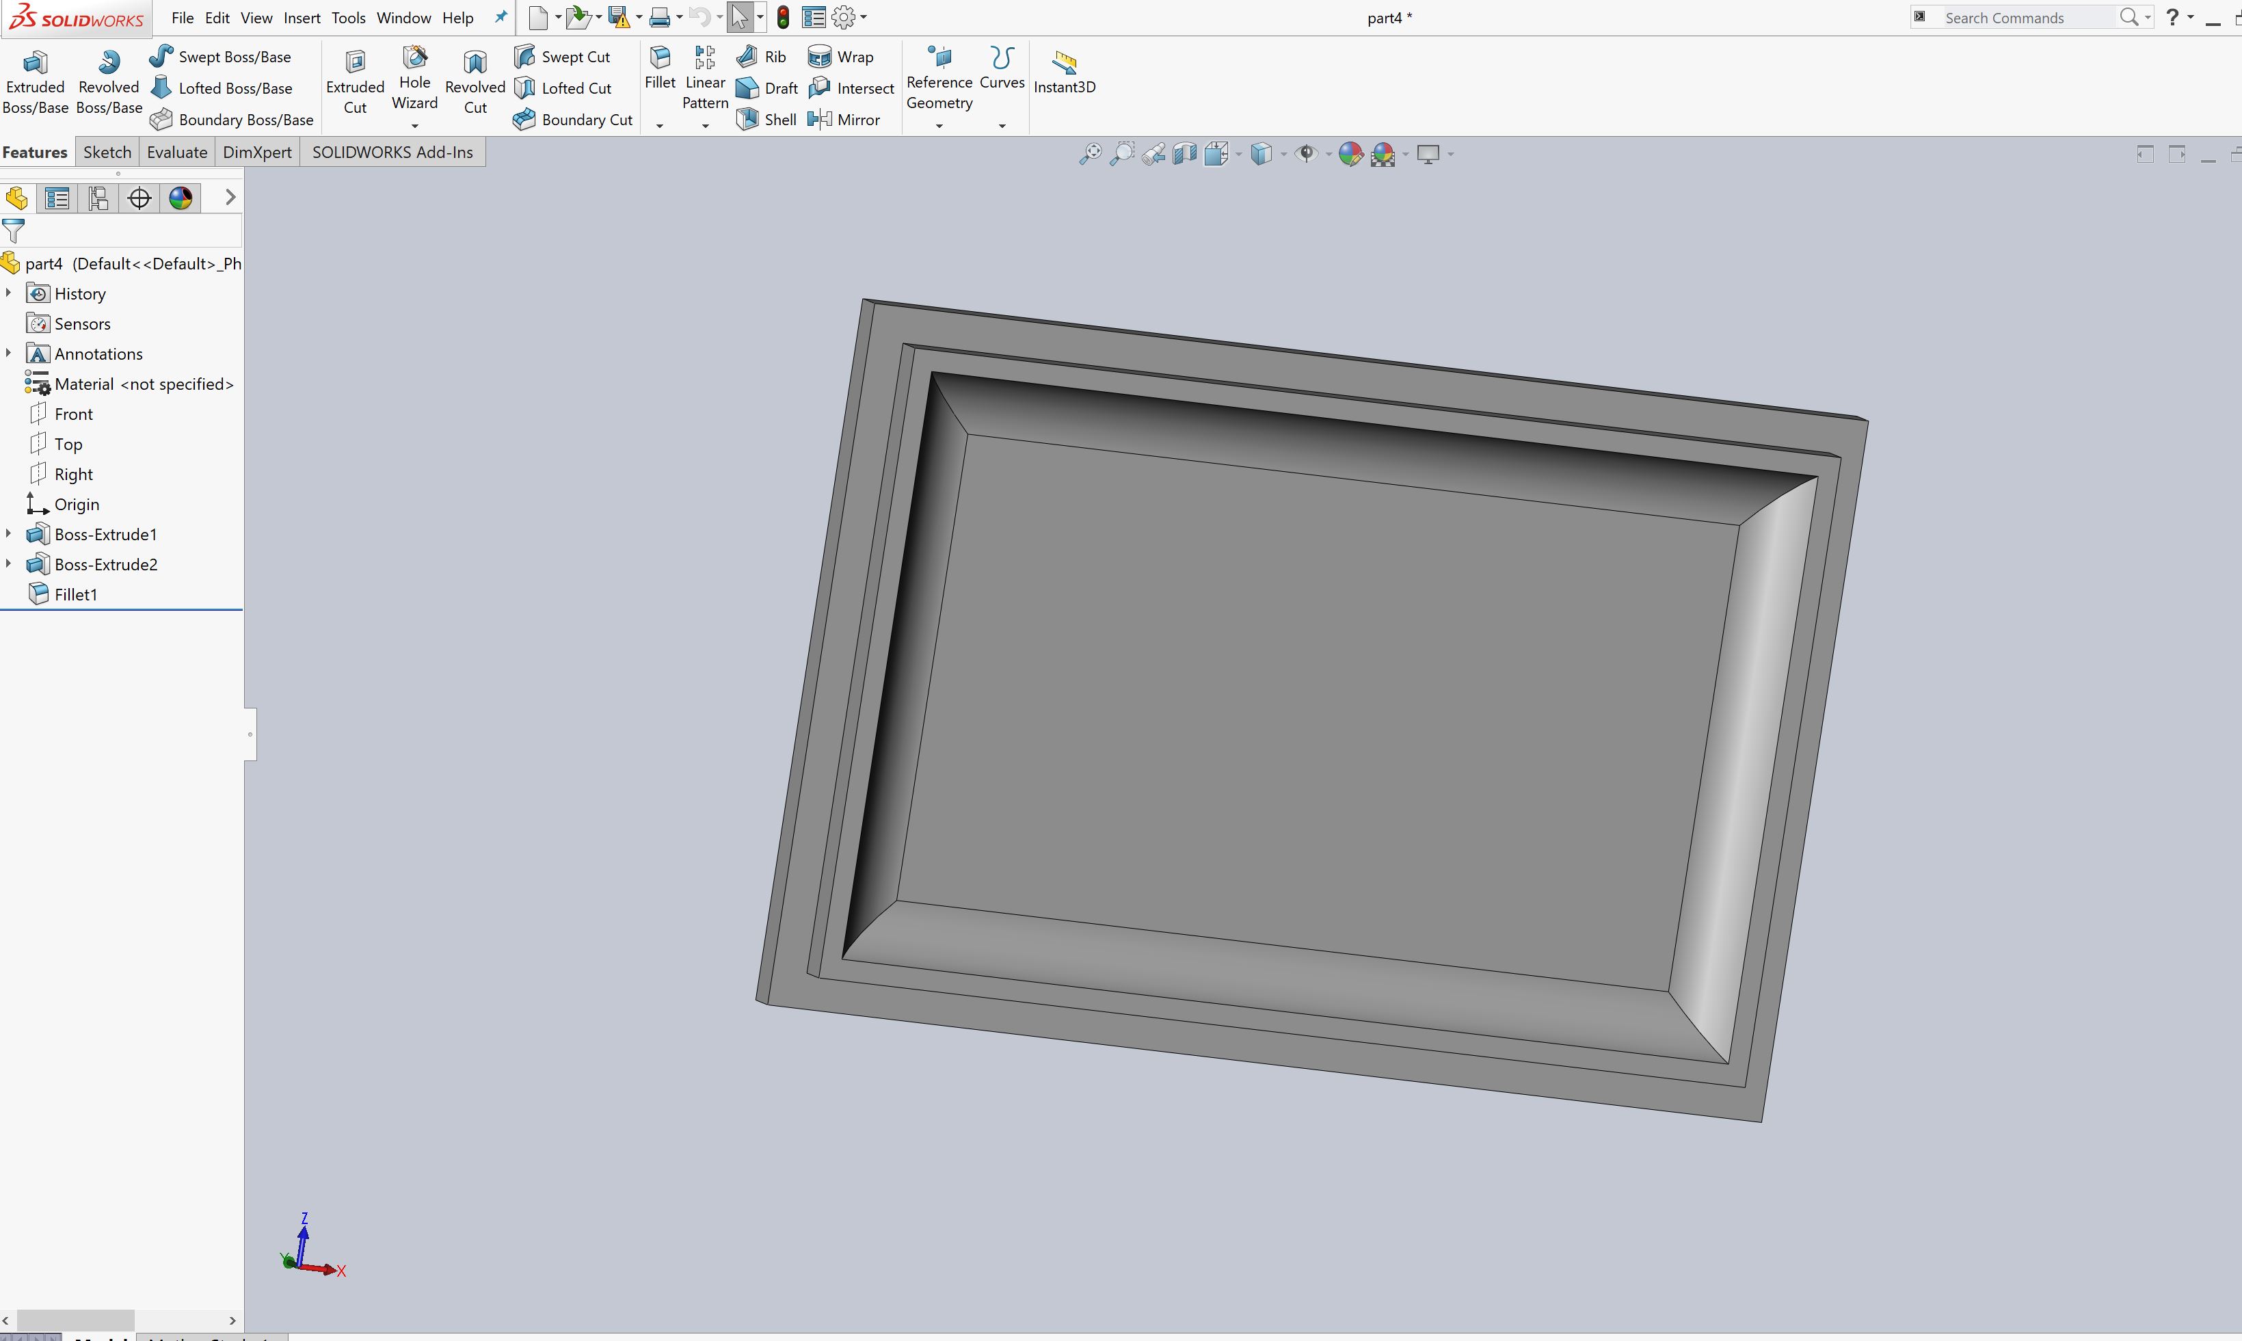Expand the Boss-Extrude1 feature
Viewport: 2242px width, 1341px height.
(x=9, y=533)
